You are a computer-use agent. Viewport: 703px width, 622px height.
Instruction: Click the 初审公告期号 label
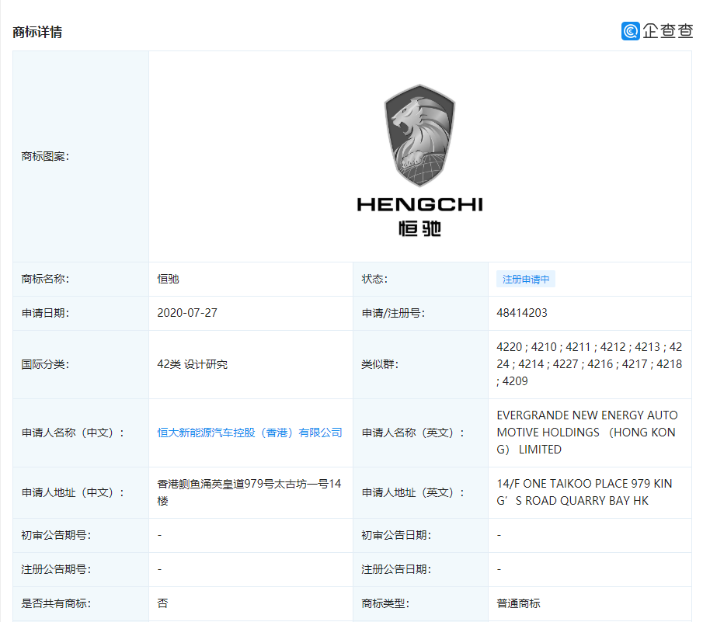pyautogui.click(x=56, y=535)
